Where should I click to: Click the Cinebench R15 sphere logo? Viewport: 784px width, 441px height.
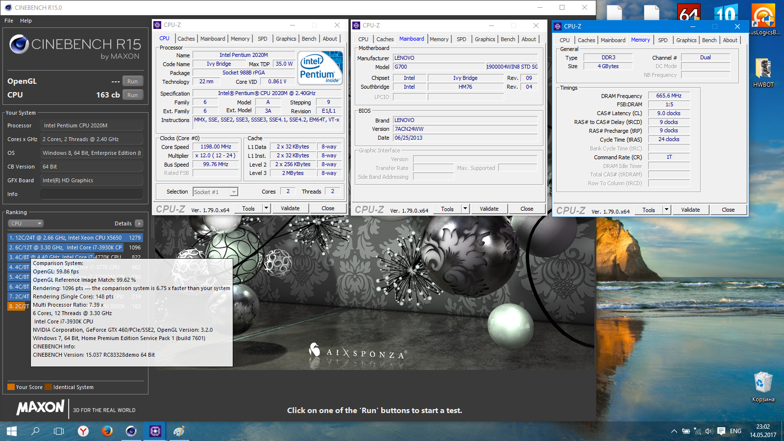pos(19,44)
